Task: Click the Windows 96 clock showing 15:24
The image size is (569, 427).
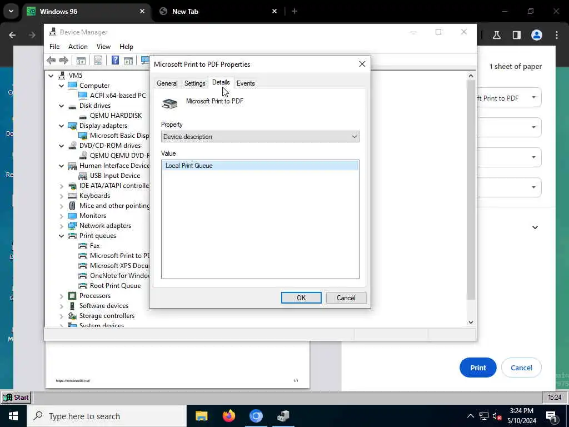Action: (555, 397)
